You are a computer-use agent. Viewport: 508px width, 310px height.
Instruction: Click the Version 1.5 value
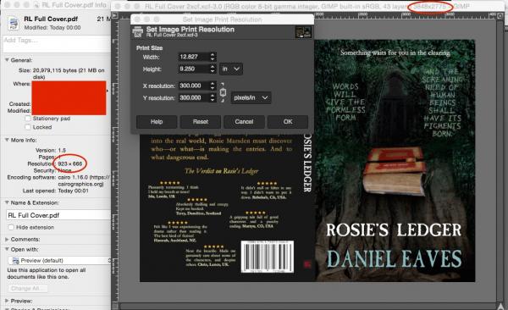(62, 150)
